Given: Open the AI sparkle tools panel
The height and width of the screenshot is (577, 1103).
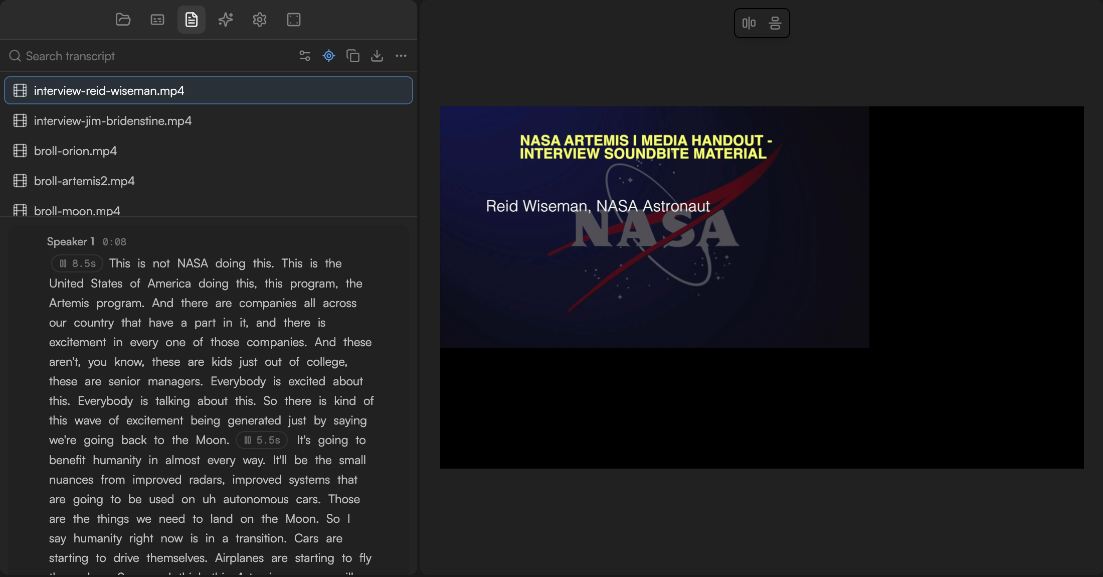Looking at the screenshot, I should pyautogui.click(x=226, y=20).
